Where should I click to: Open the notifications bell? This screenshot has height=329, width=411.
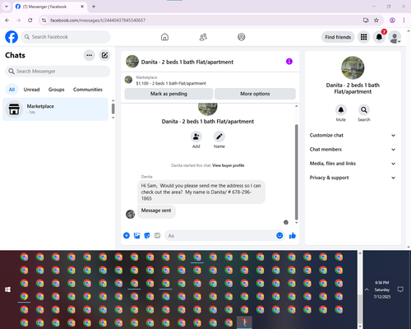pyautogui.click(x=379, y=37)
